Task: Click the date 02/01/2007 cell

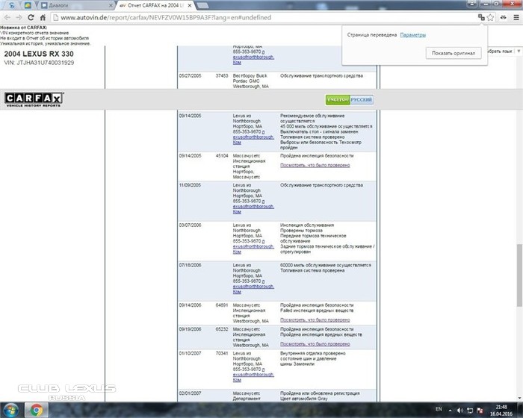Action: coord(190,393)
